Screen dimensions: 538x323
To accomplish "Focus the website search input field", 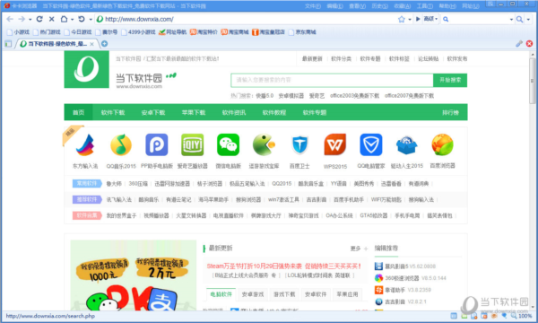I will point(332,80).
